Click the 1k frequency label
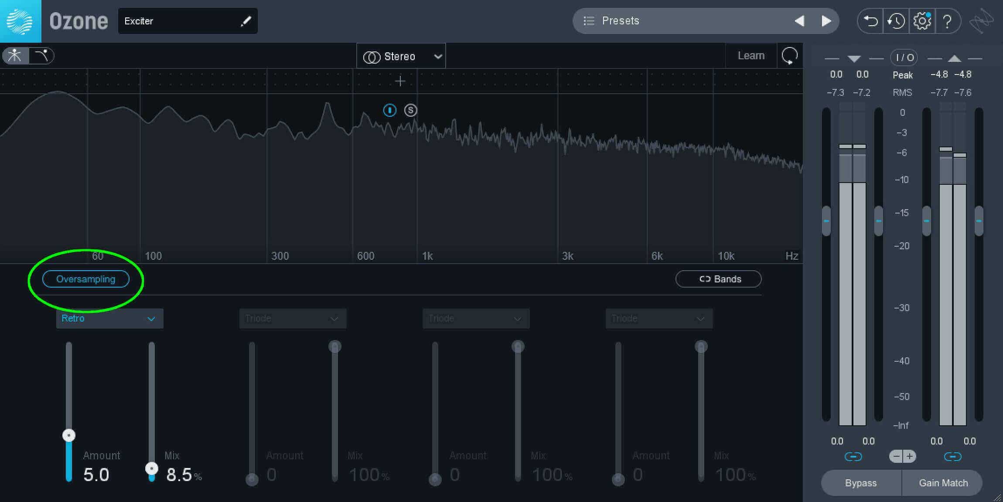The height and width of the screenshot is (502, 1003). click(x=427, y=256)
